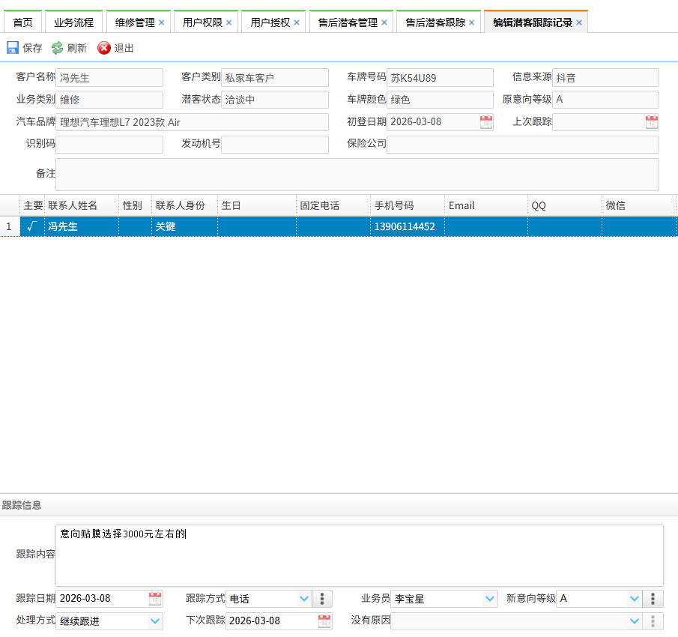Close the 售后潜客管理 tab

(384, 22)
